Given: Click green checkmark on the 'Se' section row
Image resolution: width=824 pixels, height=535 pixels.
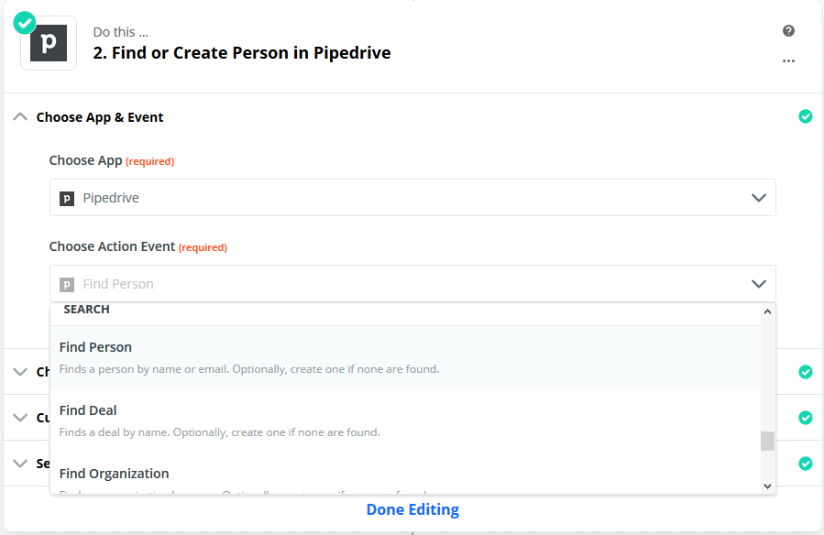Looking at the screenshot, I should [805, 463].
